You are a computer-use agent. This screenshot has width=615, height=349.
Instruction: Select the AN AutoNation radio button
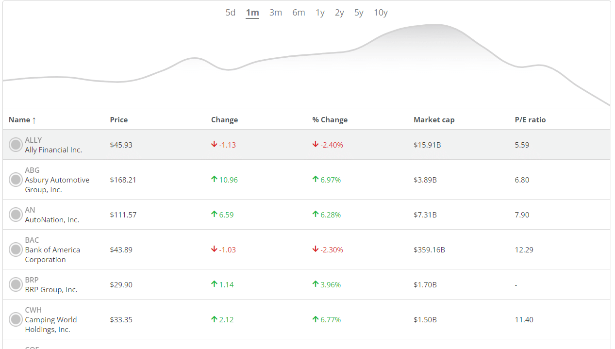(16, 215)
